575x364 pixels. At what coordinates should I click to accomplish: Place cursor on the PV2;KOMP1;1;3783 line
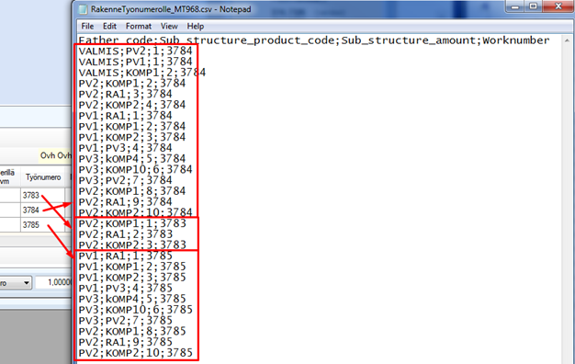[x=132, y=223]
